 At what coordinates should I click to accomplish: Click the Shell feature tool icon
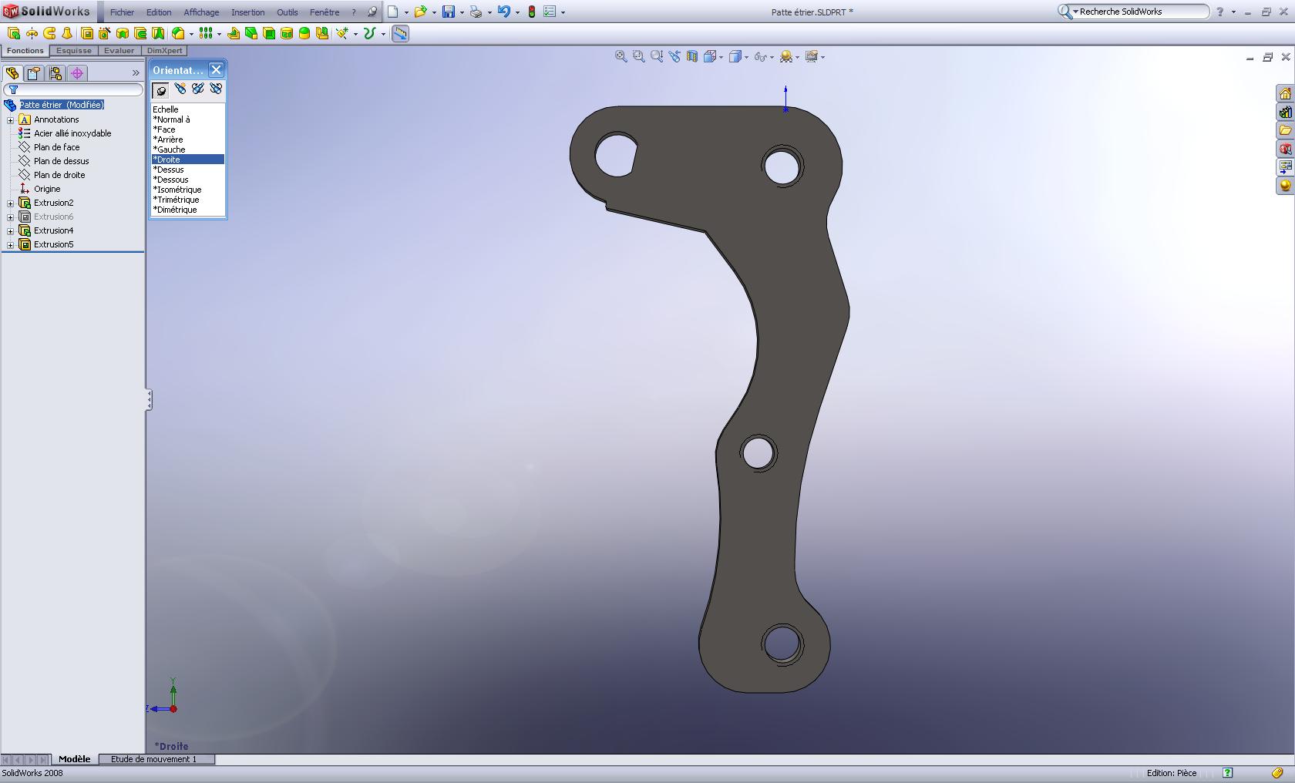(x=269, y=33)
